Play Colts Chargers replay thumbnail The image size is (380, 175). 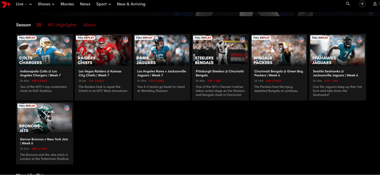(45, 50)
